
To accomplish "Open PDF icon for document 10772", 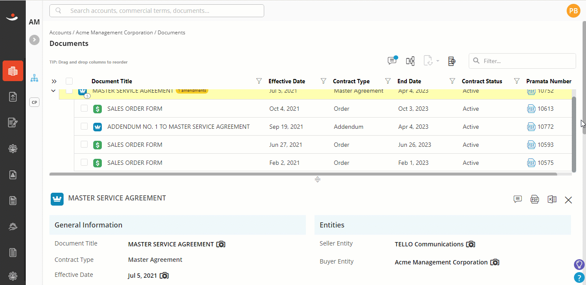I will click(531, 127).
